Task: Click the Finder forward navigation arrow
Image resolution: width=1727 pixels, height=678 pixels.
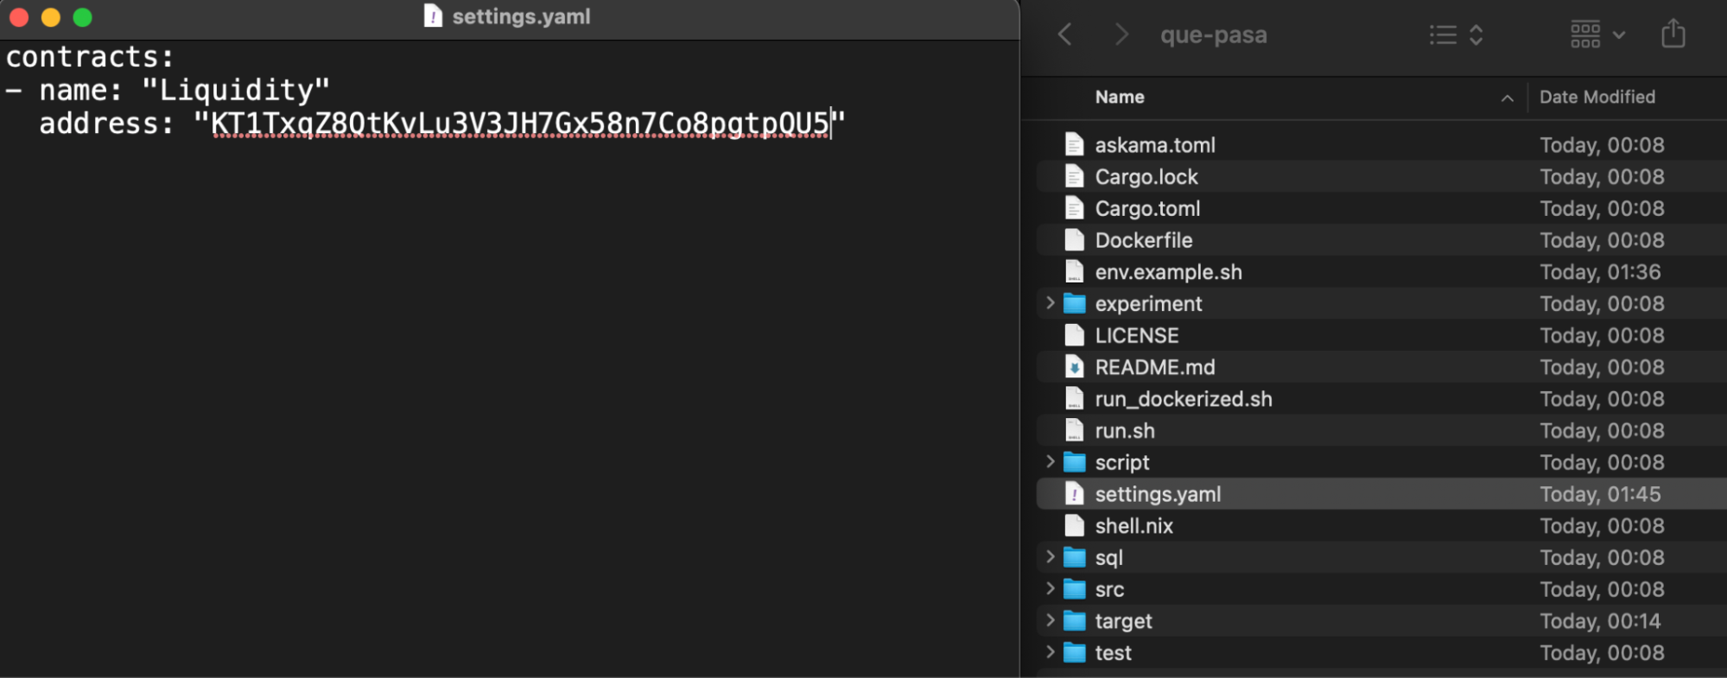Action: pyautogui.click(x=1121, y=35)
